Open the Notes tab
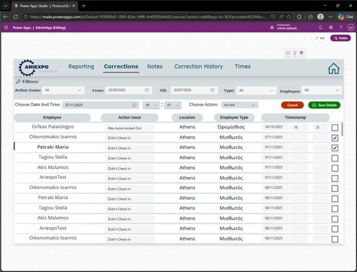Viewport: 357px width, 272px height. pos(155,66)
